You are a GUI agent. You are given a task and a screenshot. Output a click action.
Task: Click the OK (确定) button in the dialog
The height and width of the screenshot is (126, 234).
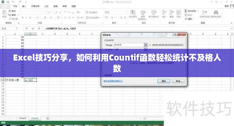pos(164,81)
